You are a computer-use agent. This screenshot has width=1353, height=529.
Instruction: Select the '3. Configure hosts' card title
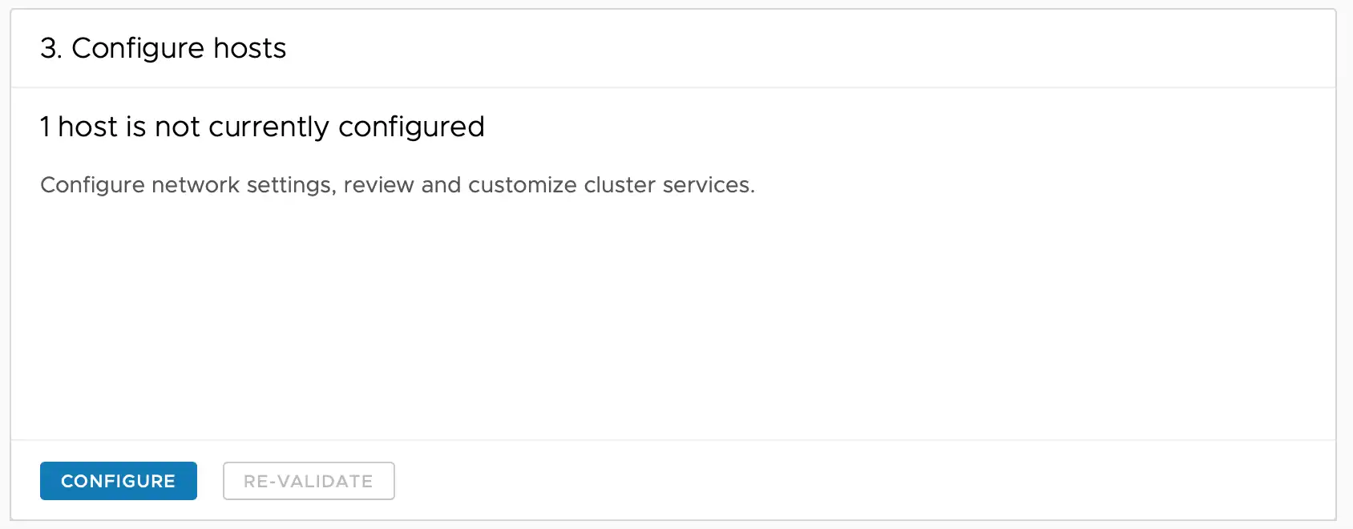coord(164,48)
